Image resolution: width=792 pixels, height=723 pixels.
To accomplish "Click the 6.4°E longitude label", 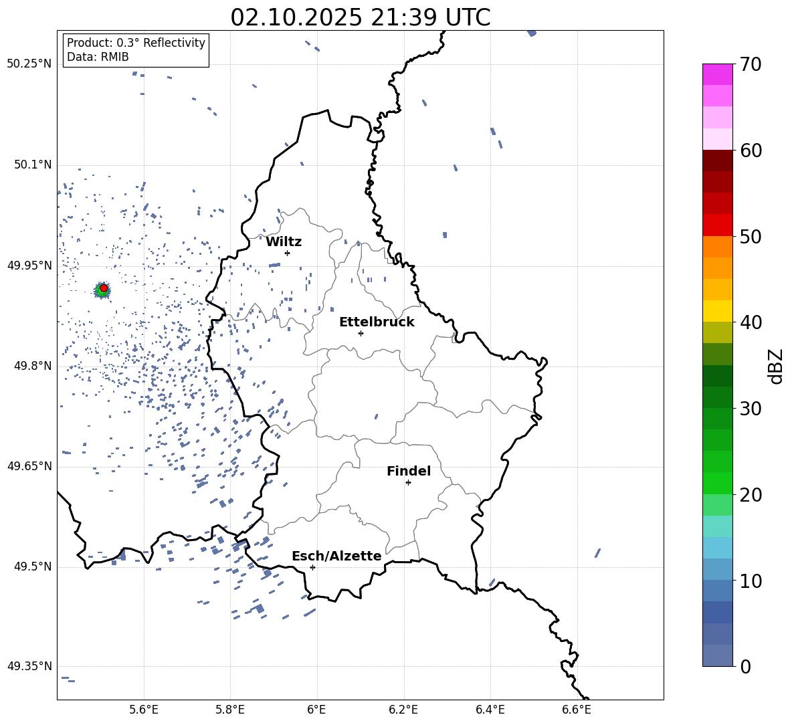I will pyautogui.click(x=490, y=710).
